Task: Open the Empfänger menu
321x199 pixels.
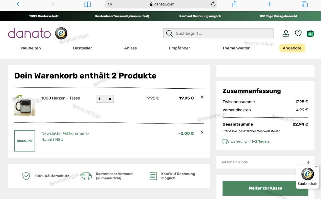Action: pos(180,48)
